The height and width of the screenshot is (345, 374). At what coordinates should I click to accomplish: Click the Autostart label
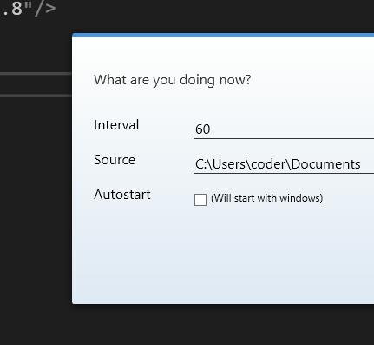[x=122, y=195]
